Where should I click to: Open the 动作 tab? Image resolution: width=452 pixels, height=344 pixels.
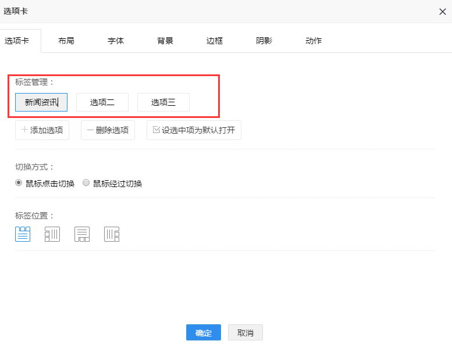pos(314,41)
